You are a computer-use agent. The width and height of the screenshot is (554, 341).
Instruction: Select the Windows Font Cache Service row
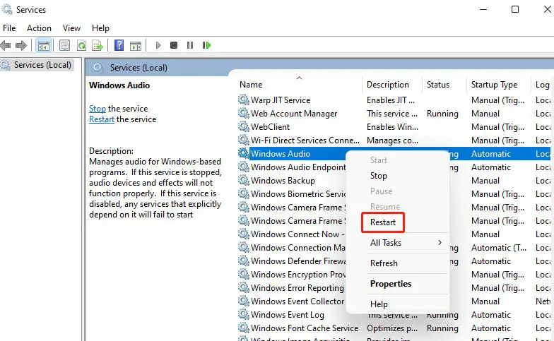(x=305, y=328)
